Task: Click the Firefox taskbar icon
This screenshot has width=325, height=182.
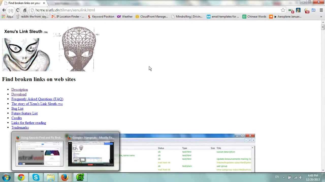Action: (x=65, y=177)
